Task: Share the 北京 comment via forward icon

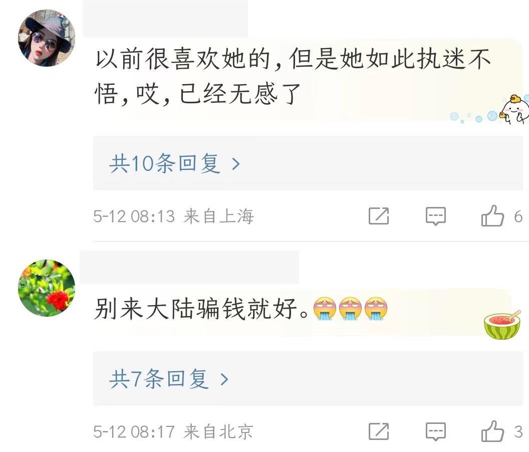Action: click(379, 431)
